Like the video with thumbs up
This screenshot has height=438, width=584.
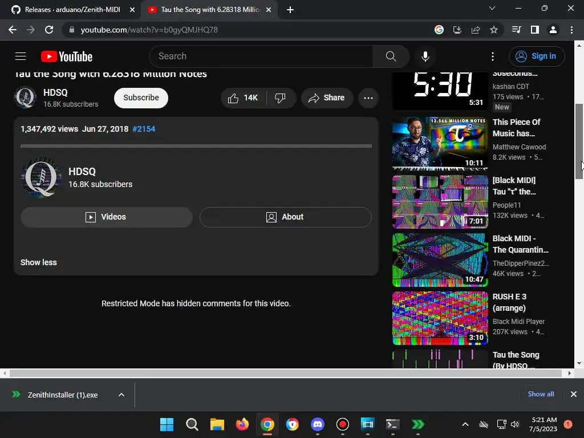click(243, 98)
